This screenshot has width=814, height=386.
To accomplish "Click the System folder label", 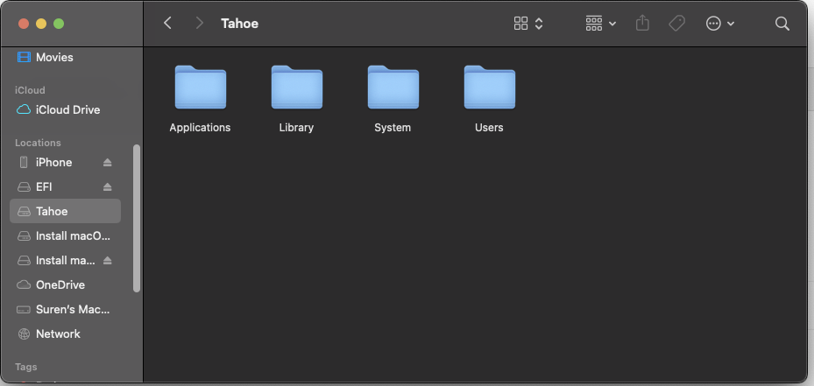I will click(393, 128).
